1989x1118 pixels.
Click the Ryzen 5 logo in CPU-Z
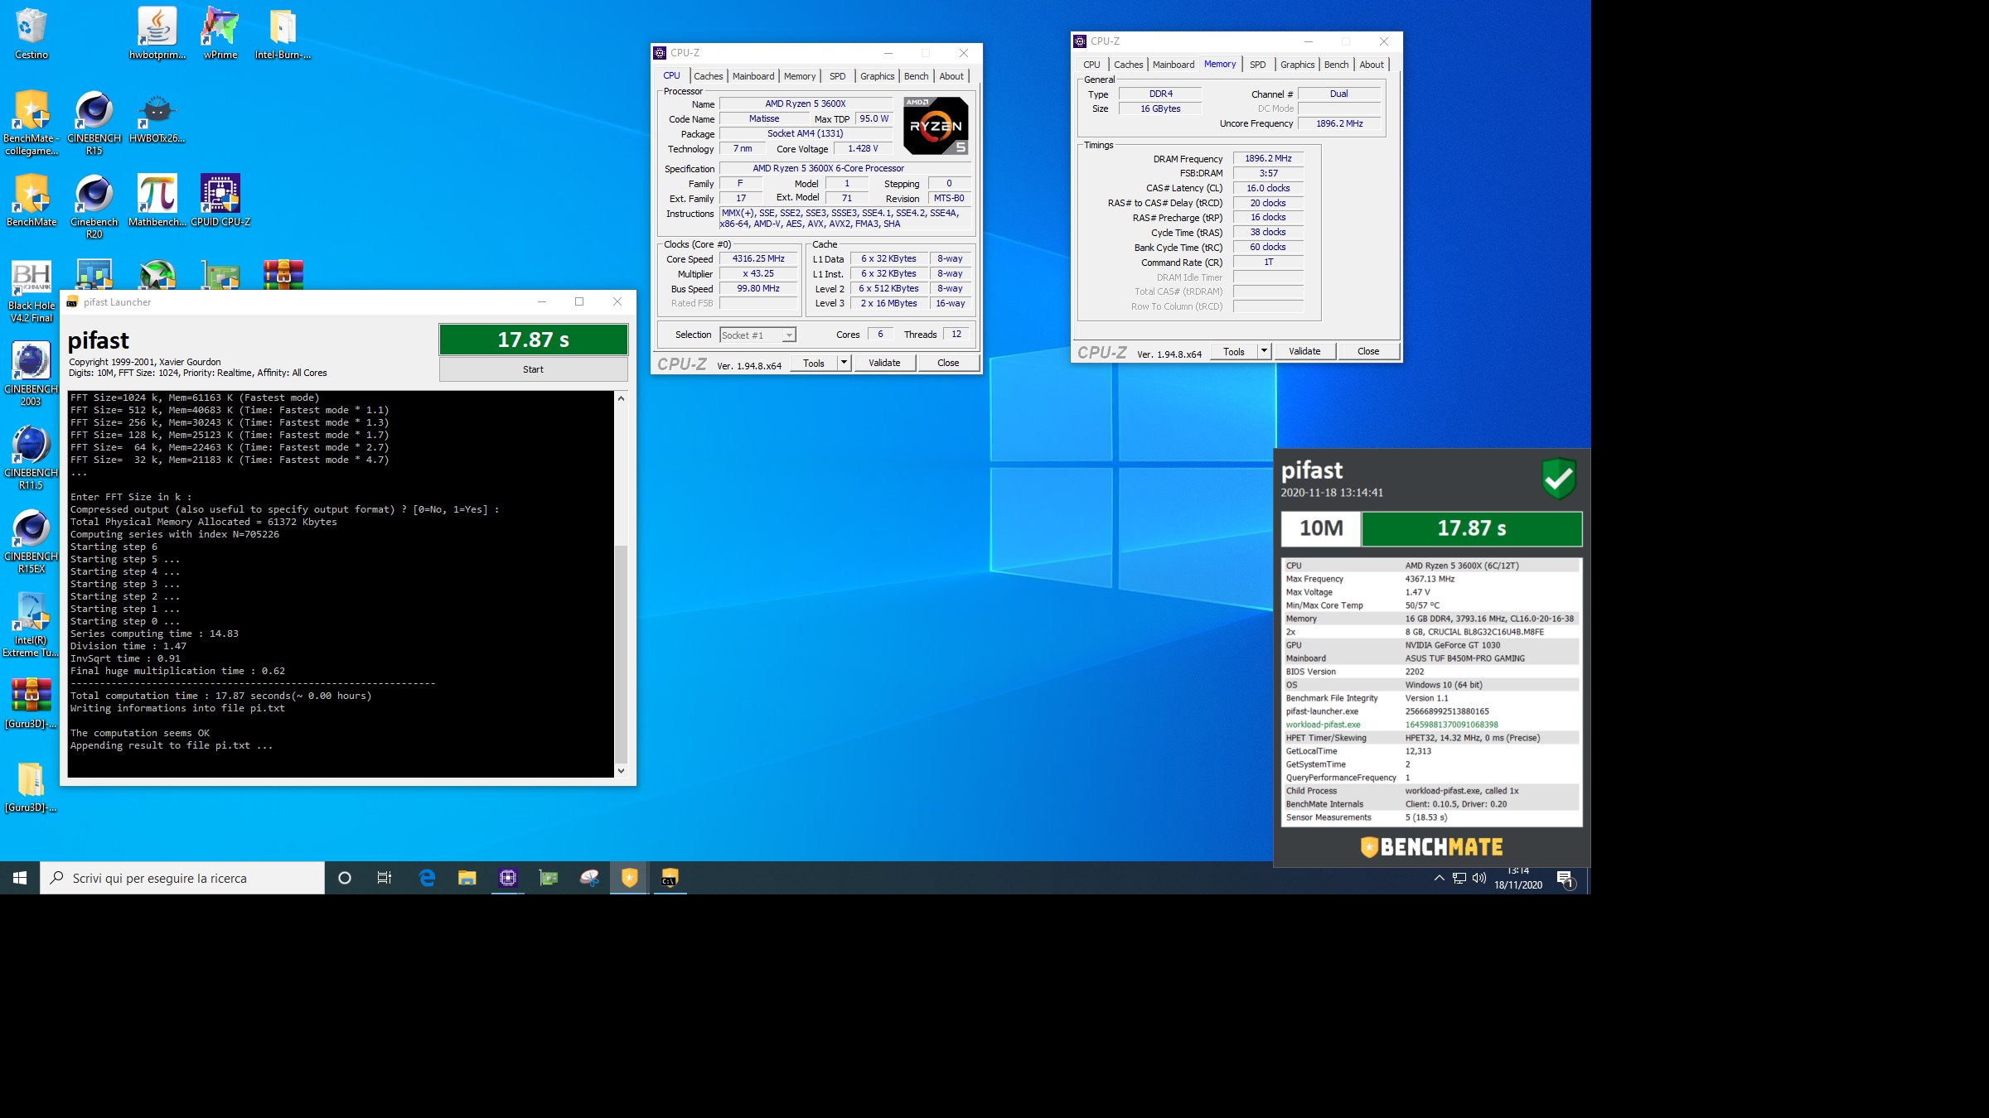(x=936, y=126)
